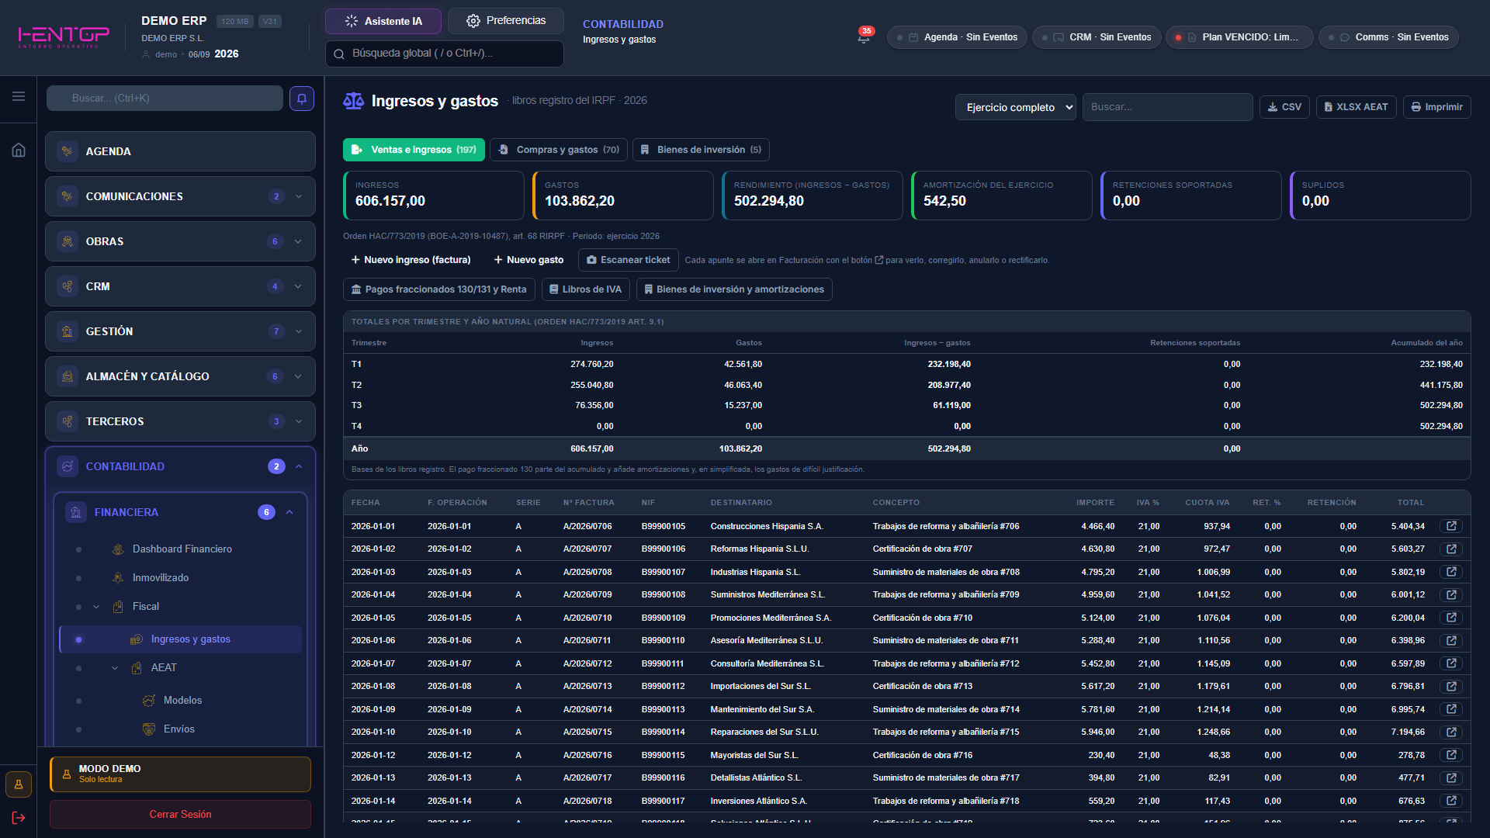The image size is (1490, 838).
Task: Click Nuevo ingreso (factura)
Action: coord(411,260)
